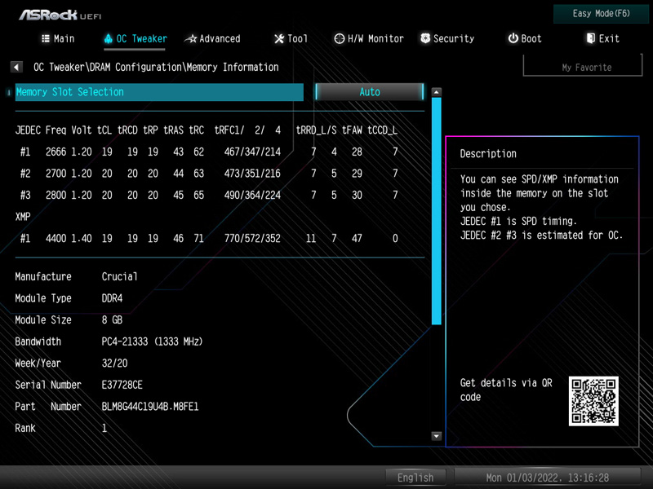Click the H/W Monitor gauge icon

point(340,38)
